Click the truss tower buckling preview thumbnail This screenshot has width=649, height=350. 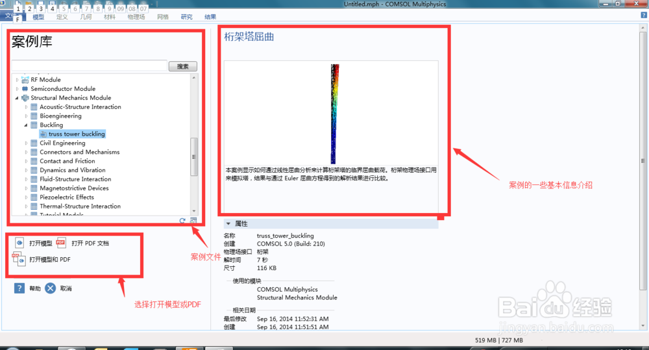(x=335, y=114)
